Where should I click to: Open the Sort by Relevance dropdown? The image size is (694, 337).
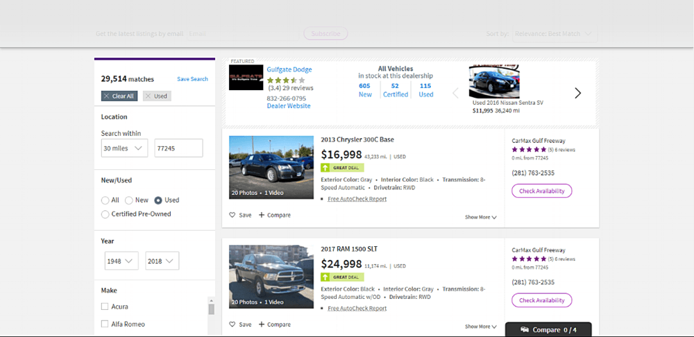[x=555, y=33]
